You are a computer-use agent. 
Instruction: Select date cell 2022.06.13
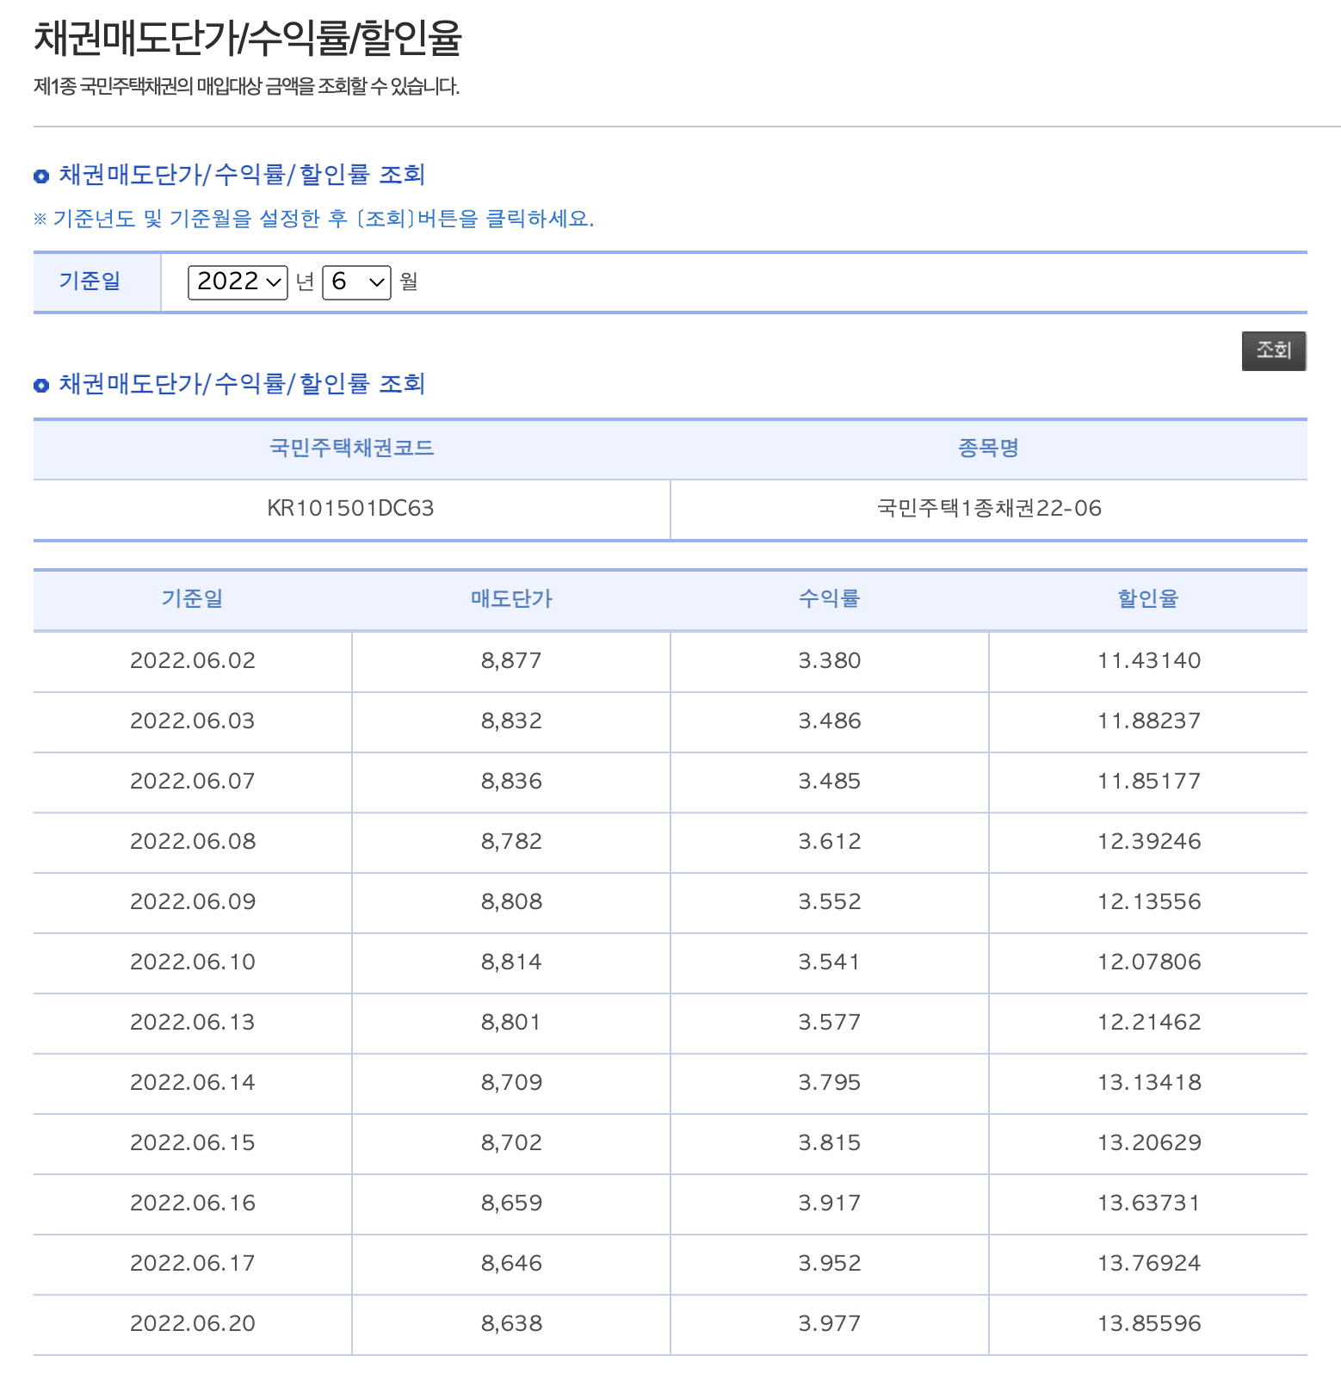tap(193, 1023)
